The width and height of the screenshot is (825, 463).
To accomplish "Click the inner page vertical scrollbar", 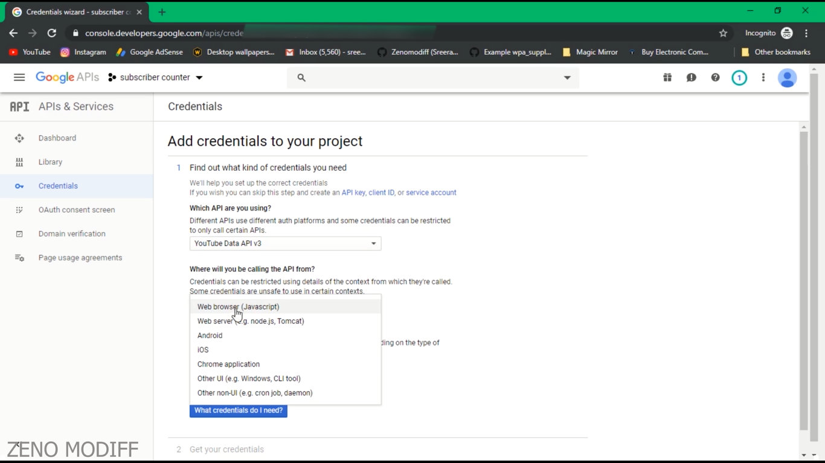I will 803,281.
